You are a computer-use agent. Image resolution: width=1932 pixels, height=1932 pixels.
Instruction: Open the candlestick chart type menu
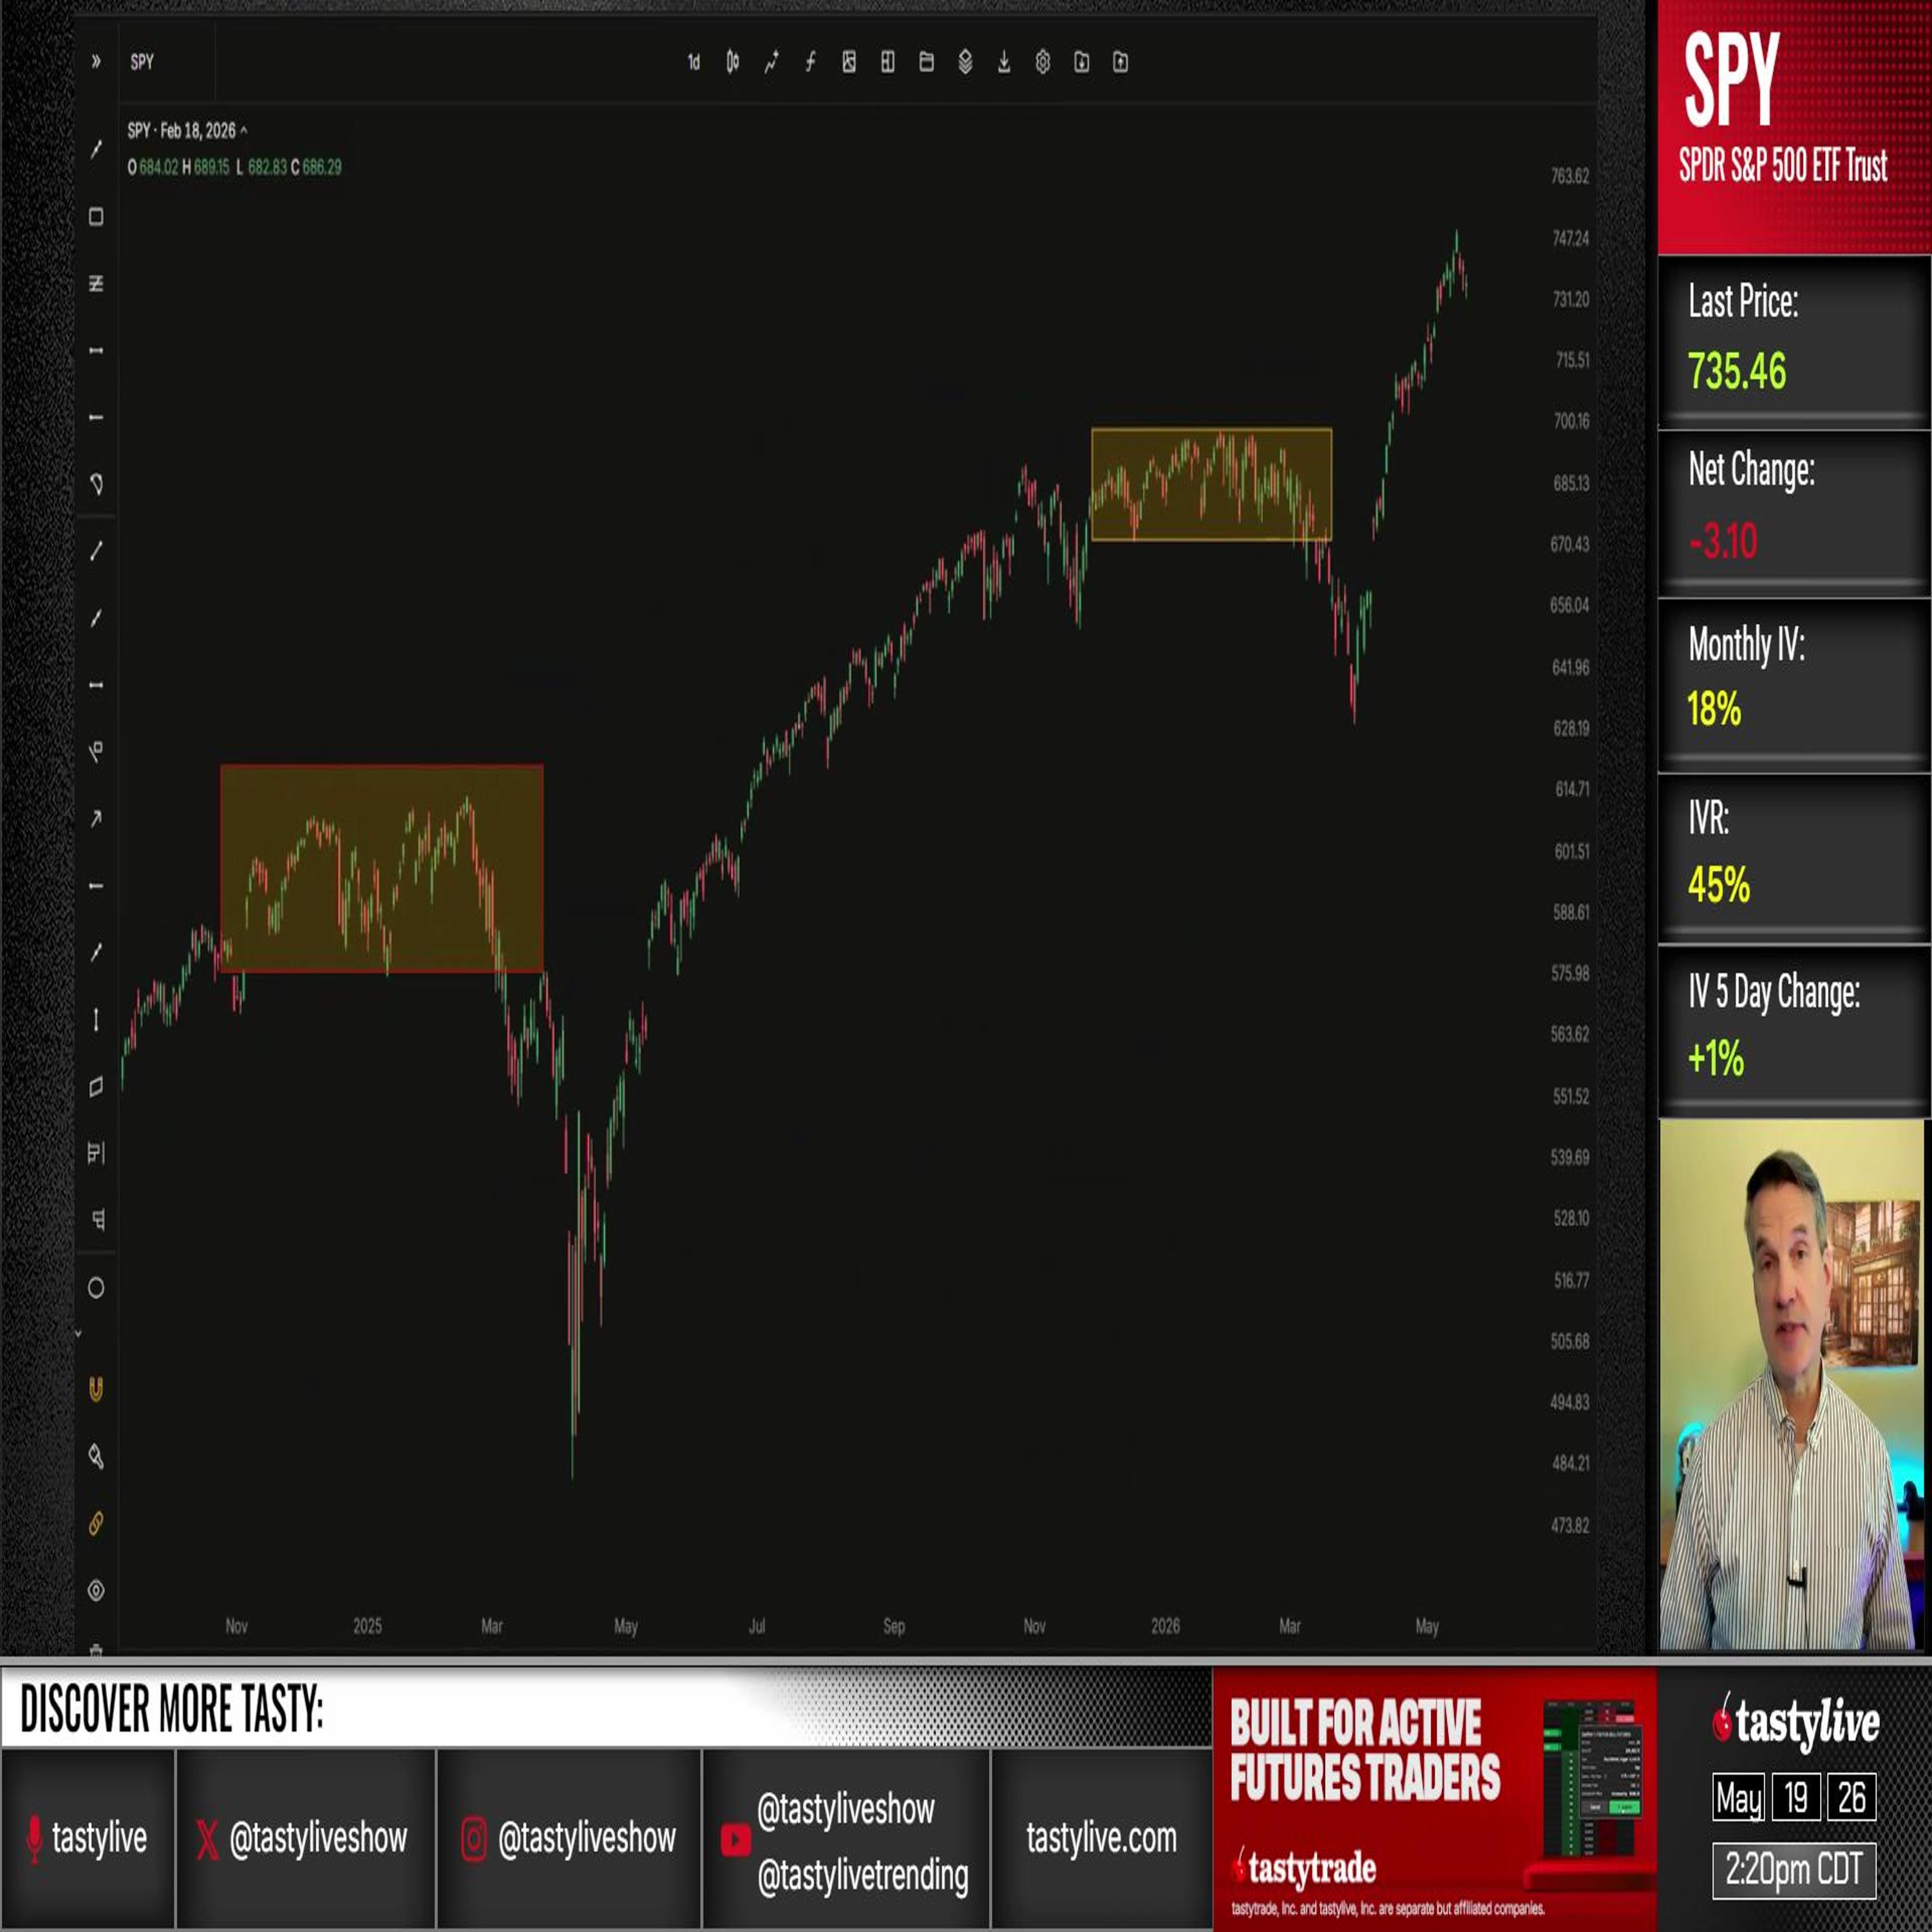733,62
